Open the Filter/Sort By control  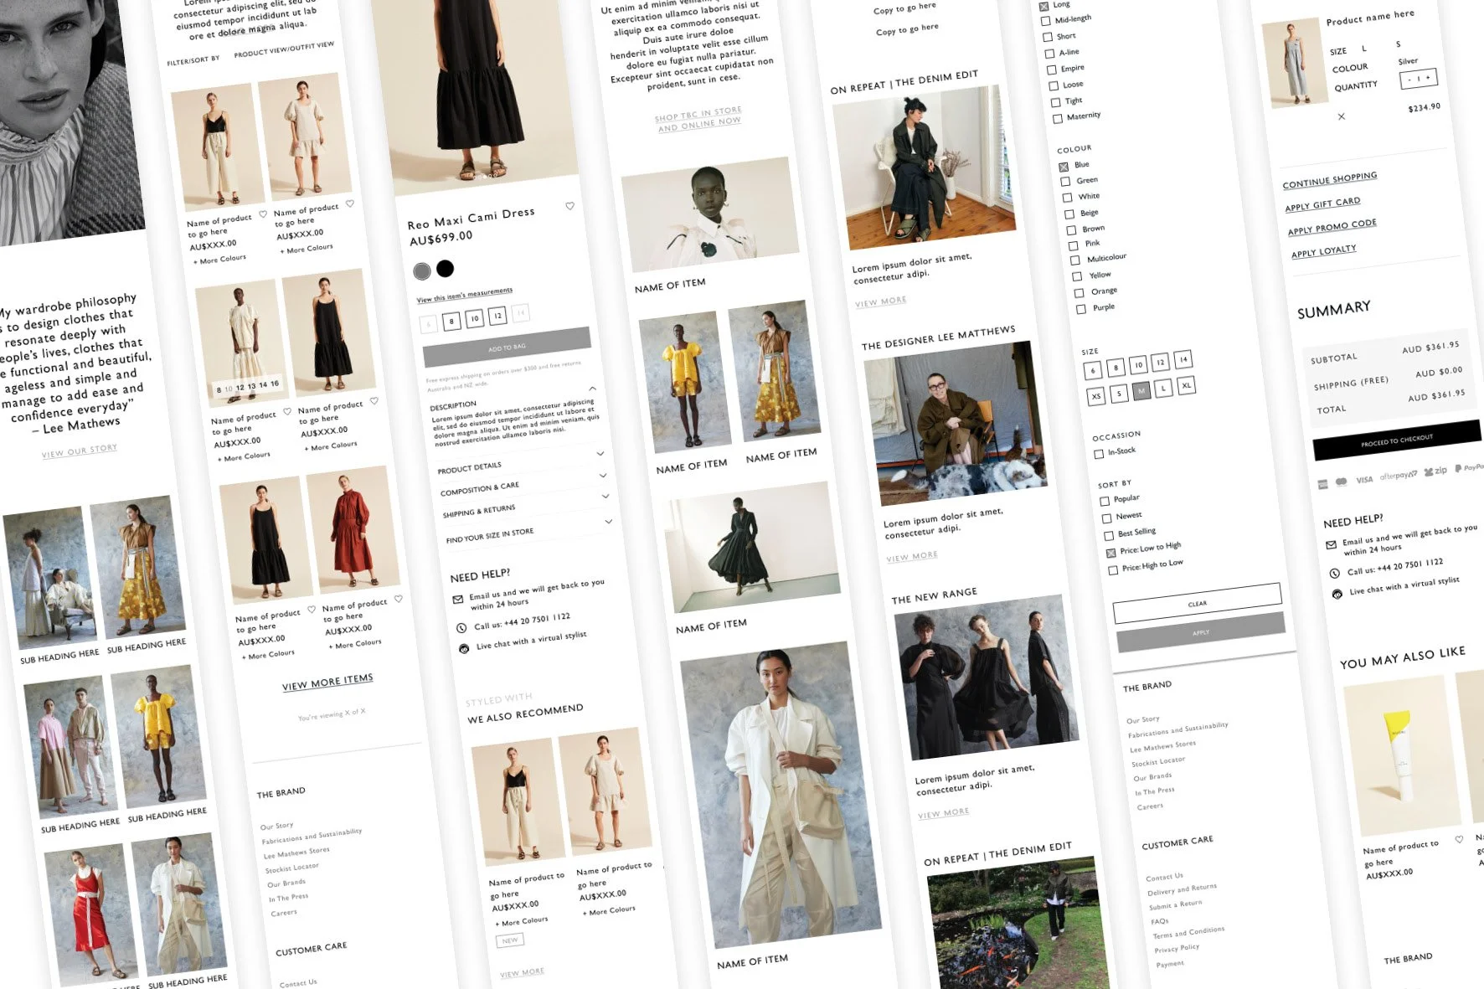[193, 60]
